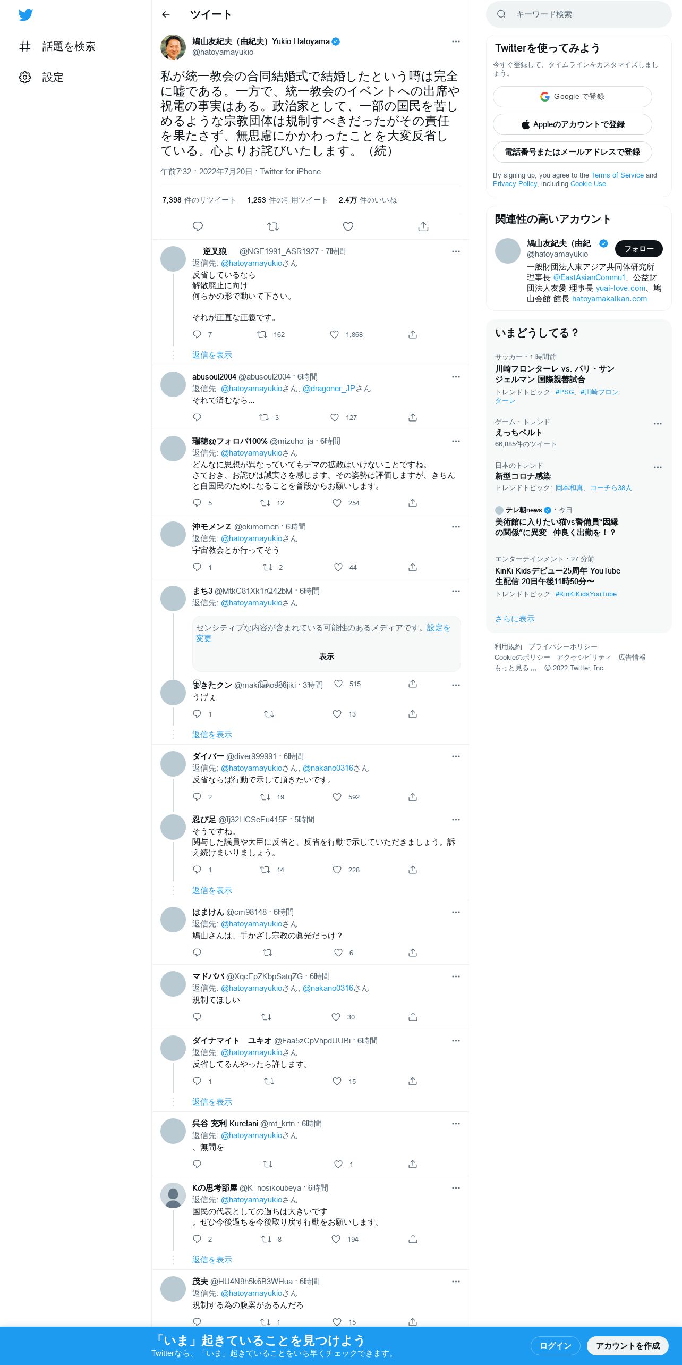Expand replies under 逆叉狼's comment

212,355
